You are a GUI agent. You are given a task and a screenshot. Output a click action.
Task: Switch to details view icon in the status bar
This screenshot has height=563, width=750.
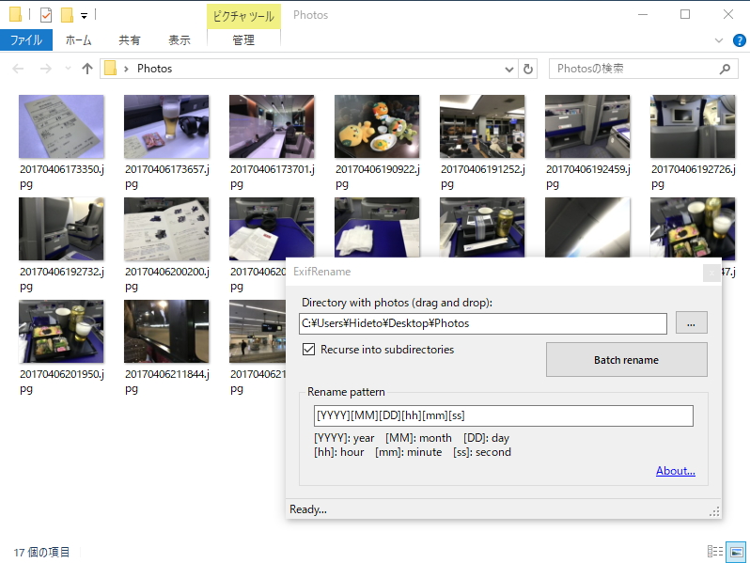[x=715, y=552]
